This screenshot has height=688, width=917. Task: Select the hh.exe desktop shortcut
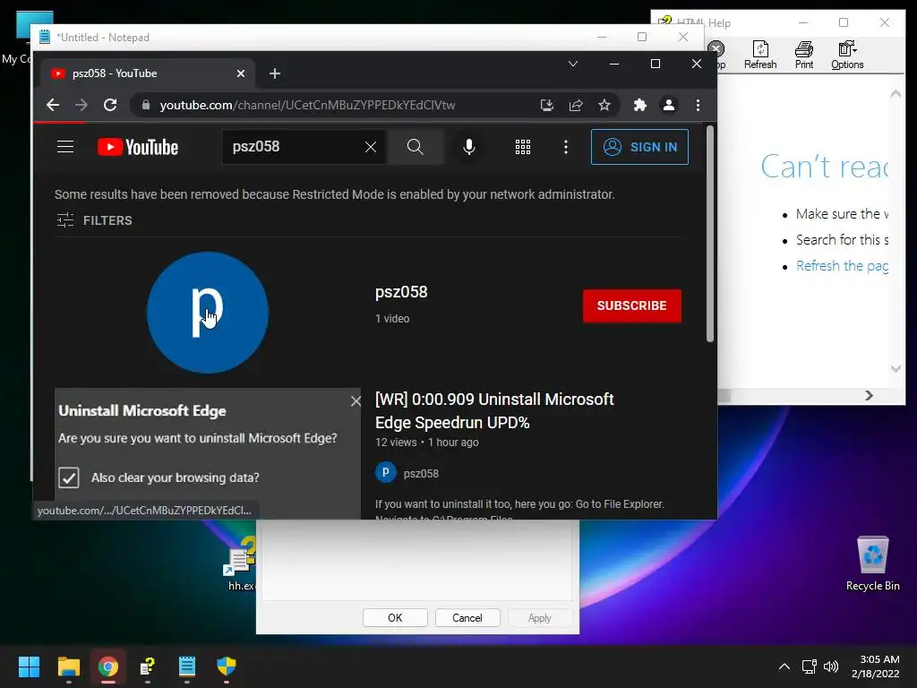coord(240,563)
